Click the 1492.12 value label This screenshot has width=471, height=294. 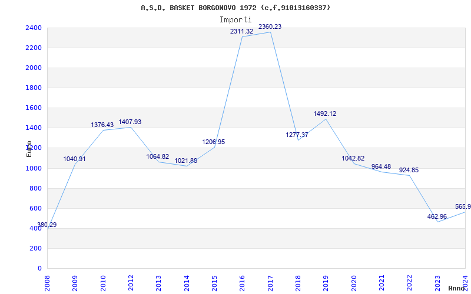(x=325, y=113)
